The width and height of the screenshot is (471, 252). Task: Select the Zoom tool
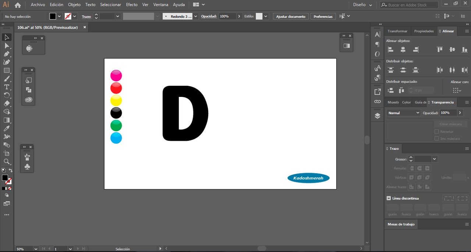click(7, 161)
